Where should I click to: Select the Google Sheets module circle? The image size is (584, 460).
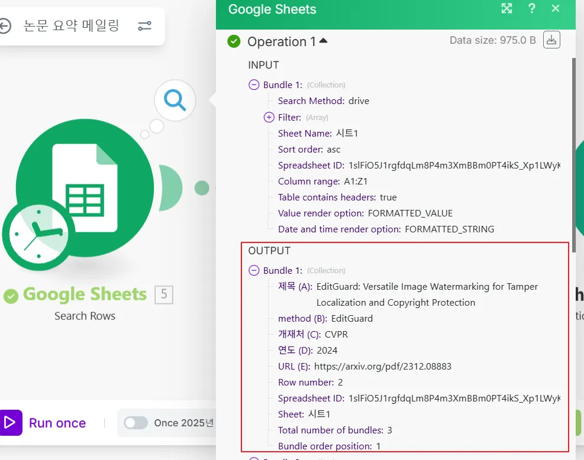coord(85,188)
